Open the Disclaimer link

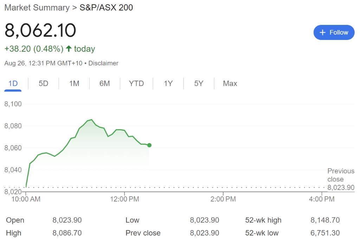pyautogui.click(x=103, y=63)
